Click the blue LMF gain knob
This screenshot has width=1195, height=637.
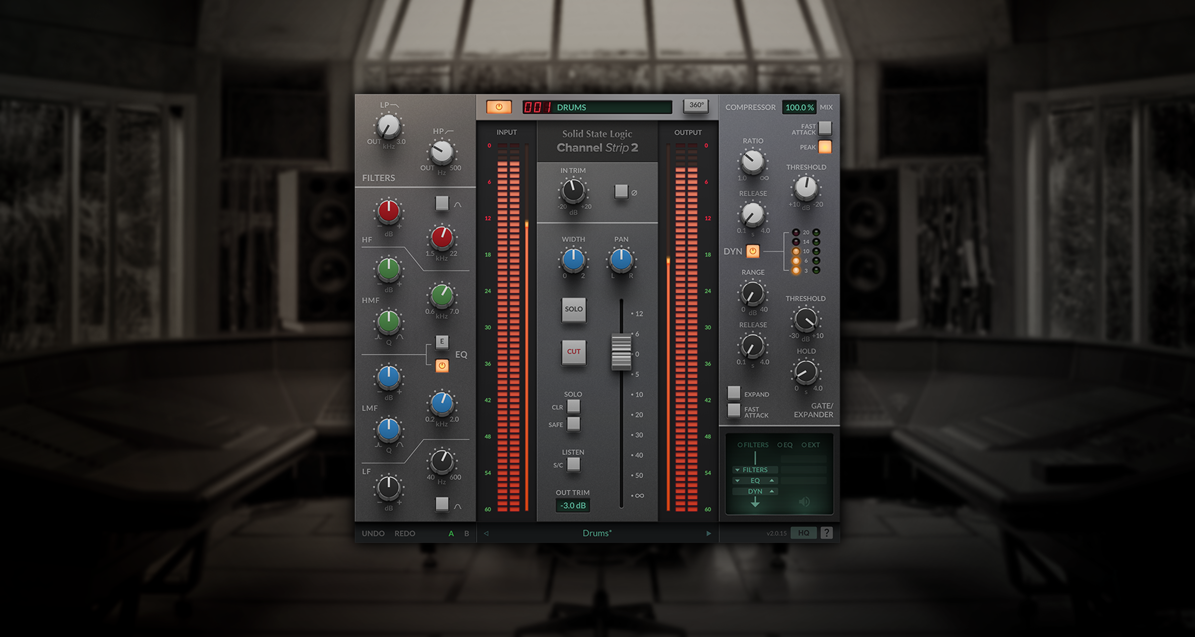388,377
